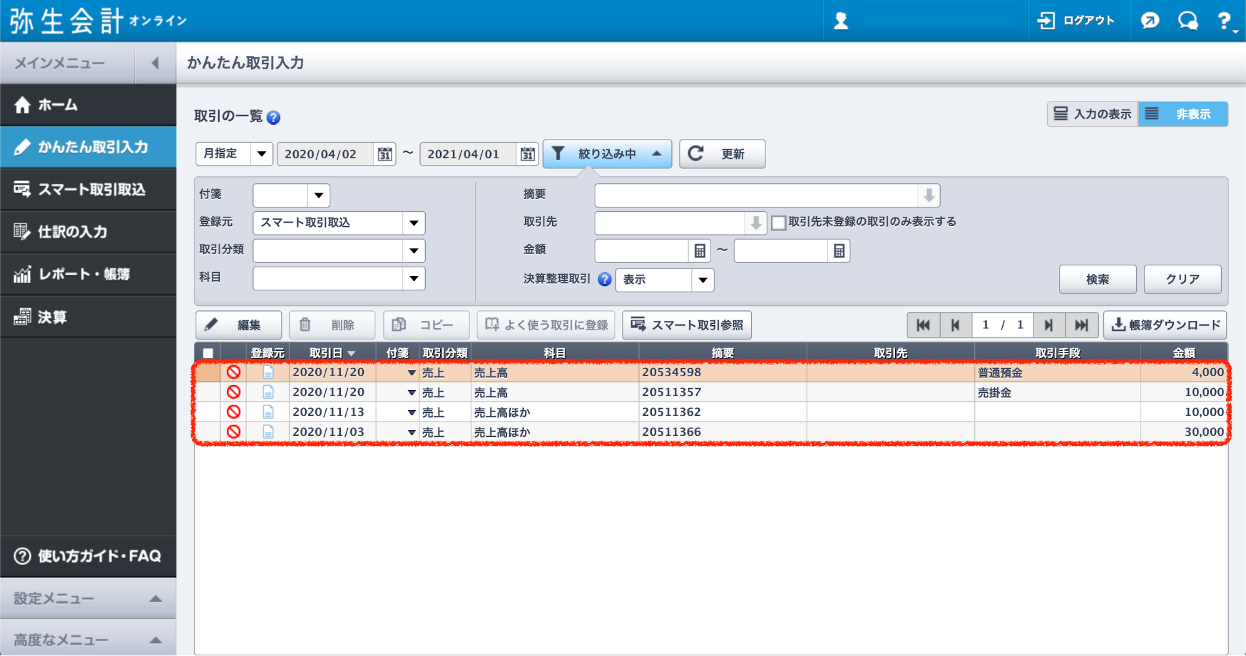Toggle the select-all checkbox in table header

[x=208, y=353]
